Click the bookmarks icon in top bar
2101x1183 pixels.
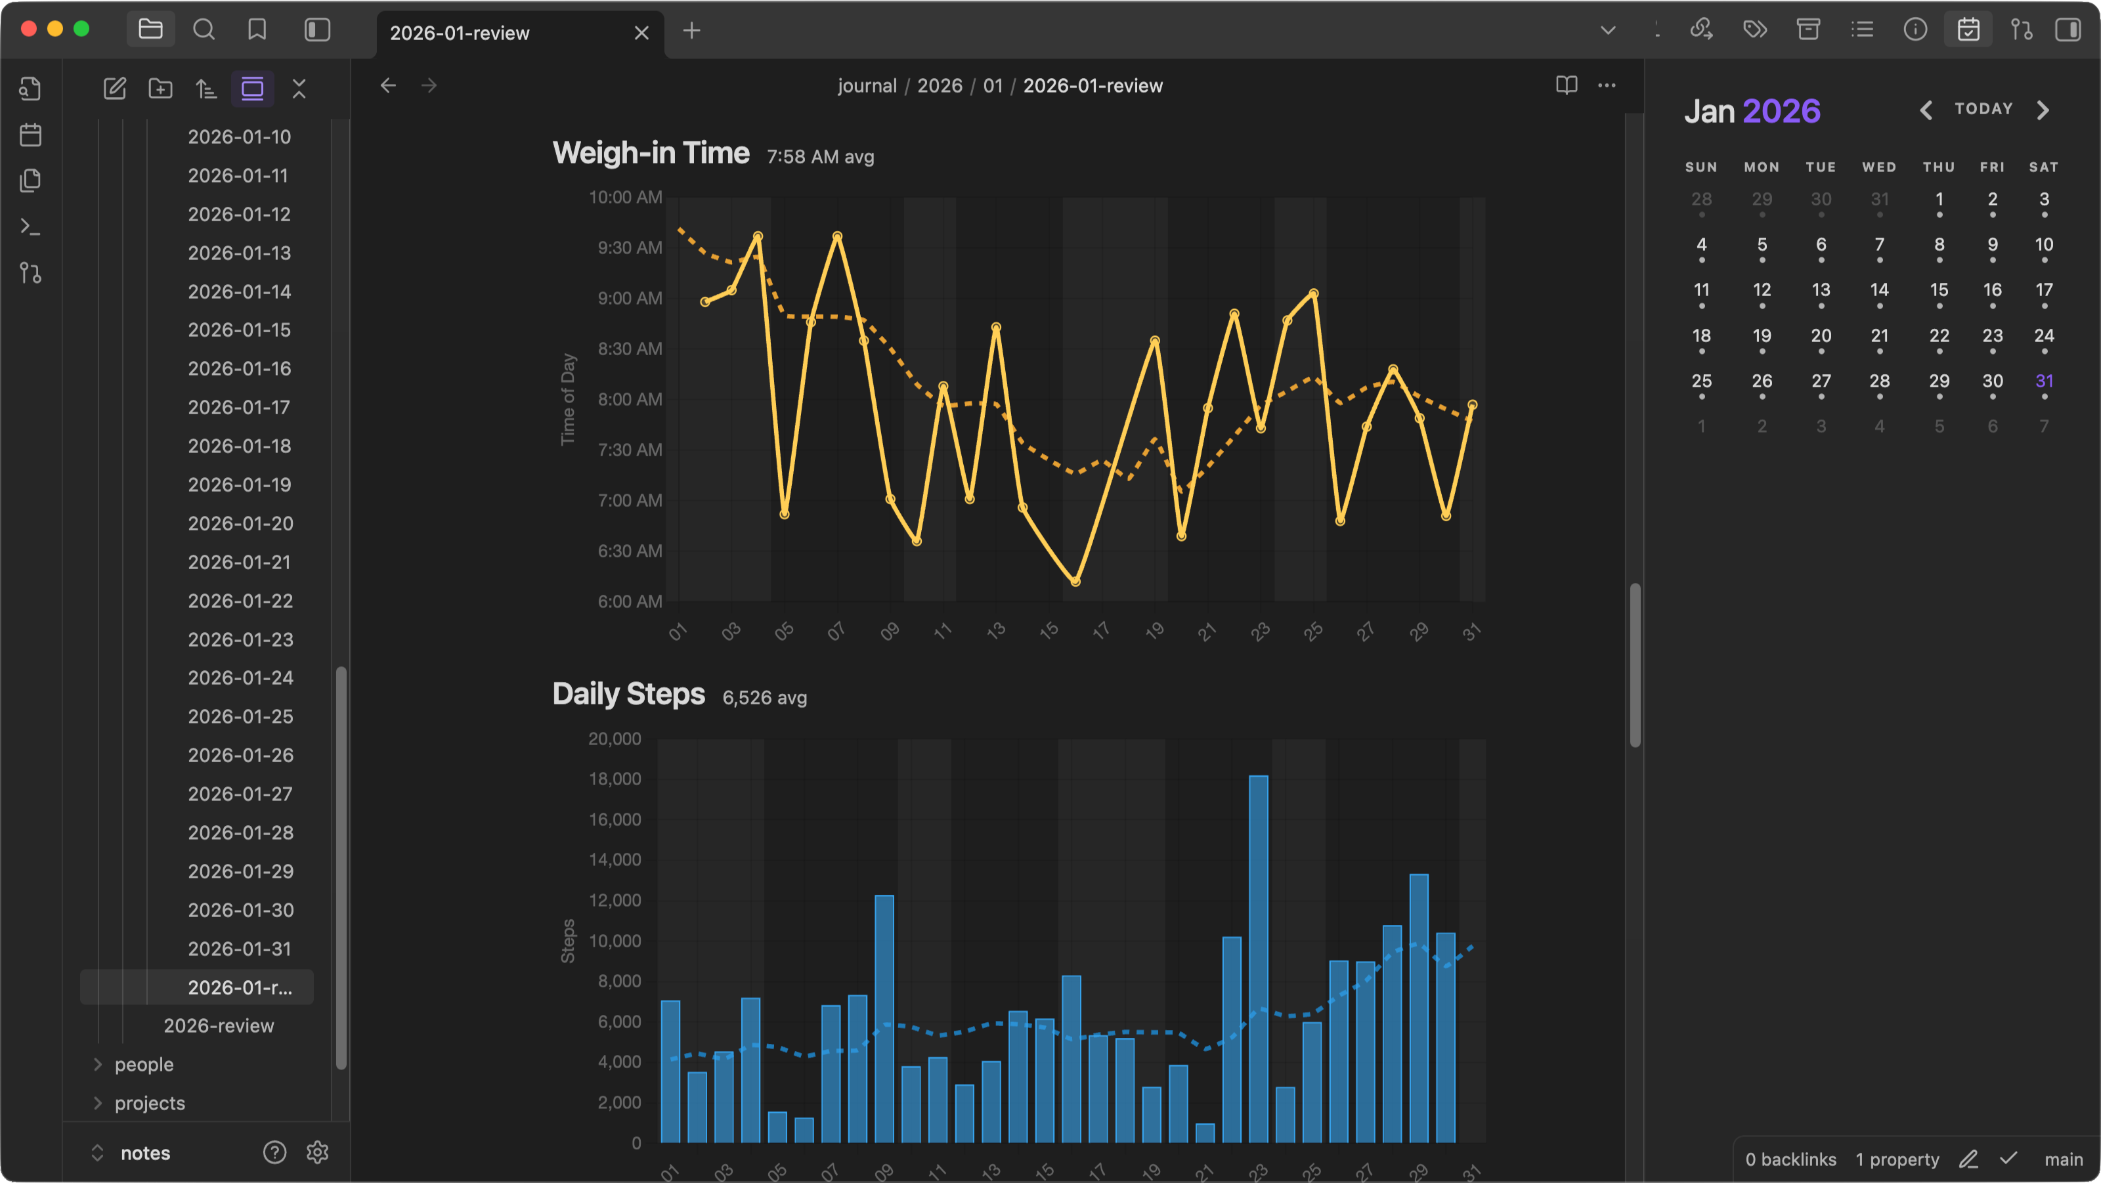257,30
